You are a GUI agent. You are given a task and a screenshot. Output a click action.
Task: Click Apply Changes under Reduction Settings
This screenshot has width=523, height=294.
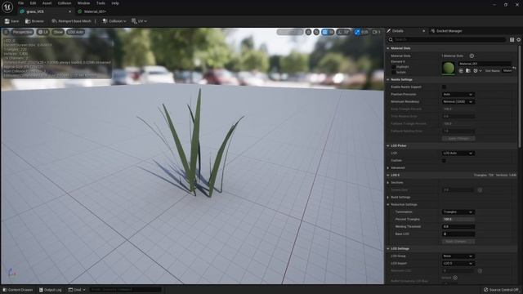pyautogui.click(x=458, y=242)
